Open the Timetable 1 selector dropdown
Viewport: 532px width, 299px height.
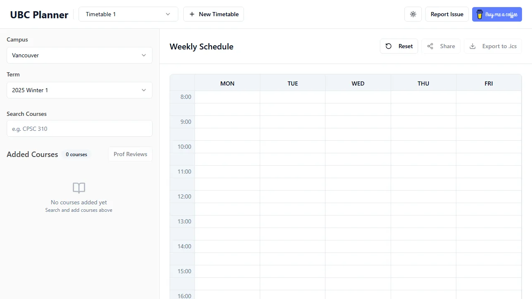click(128, 14)
